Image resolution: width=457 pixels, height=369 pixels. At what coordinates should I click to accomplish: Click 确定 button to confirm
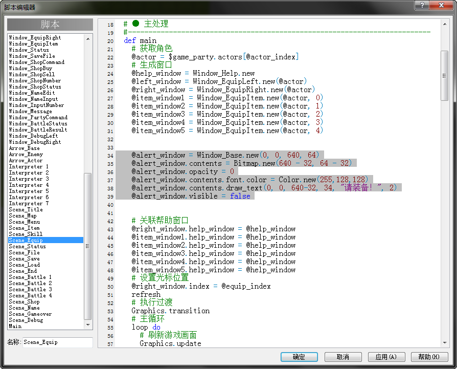coord(299,357)
